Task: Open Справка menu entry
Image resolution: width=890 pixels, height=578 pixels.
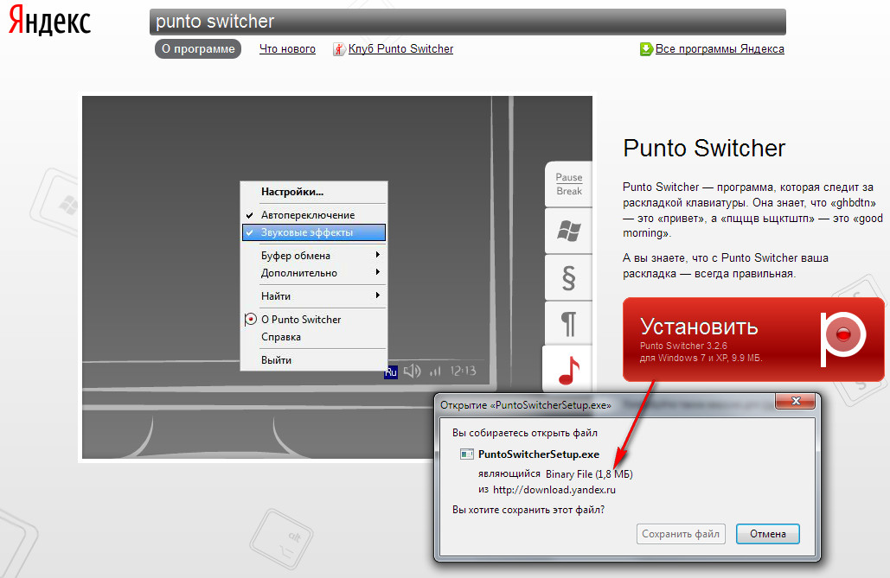Action: point(314,337)
